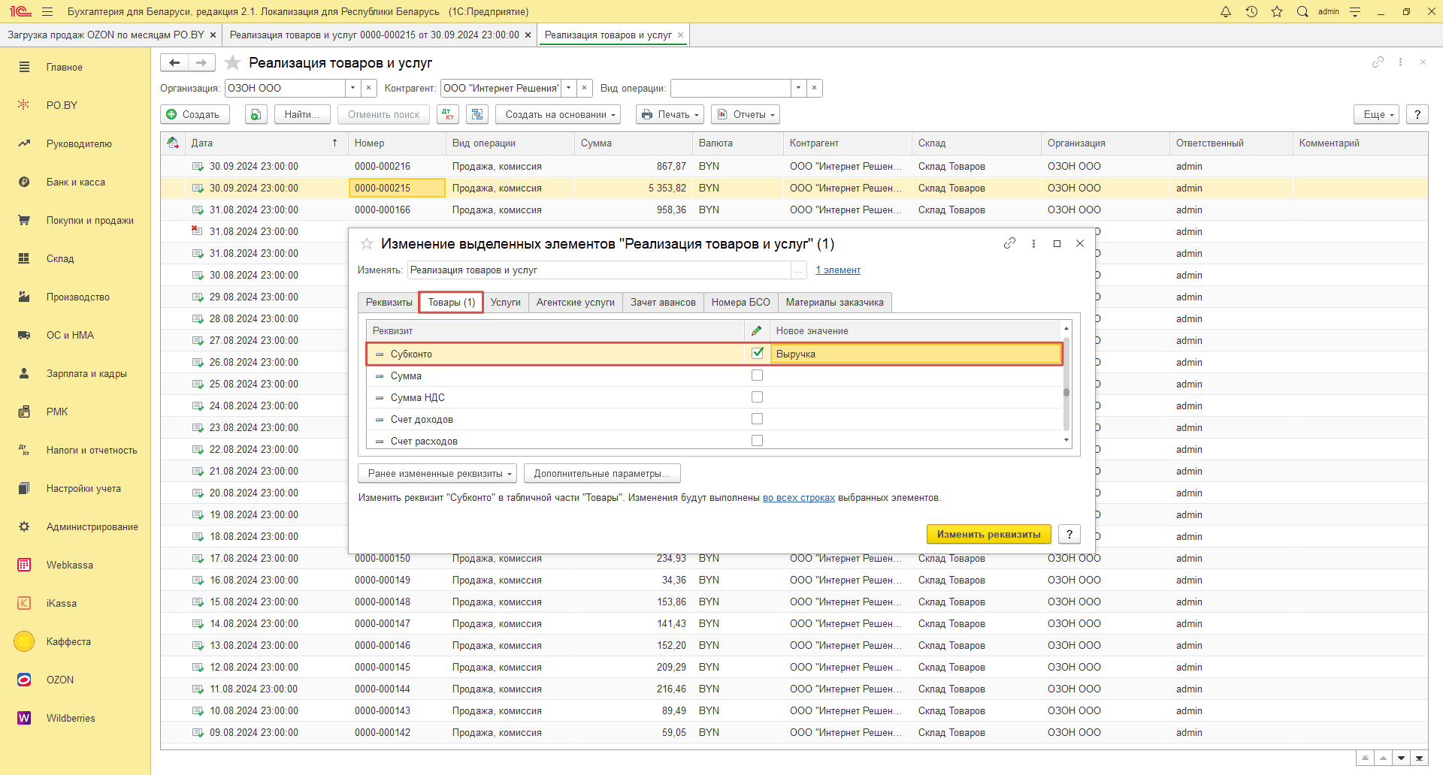Show Дт/Кт postings icon
The width and height of the screenshot is (1443, 775).
pos(449,114)
